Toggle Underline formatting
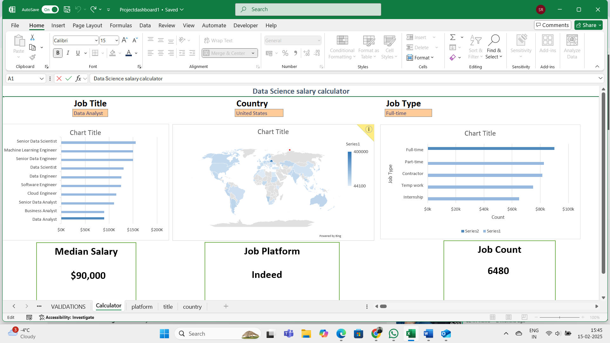The height and width of the screenshot is (343, 610). click(x=78, y=53)
